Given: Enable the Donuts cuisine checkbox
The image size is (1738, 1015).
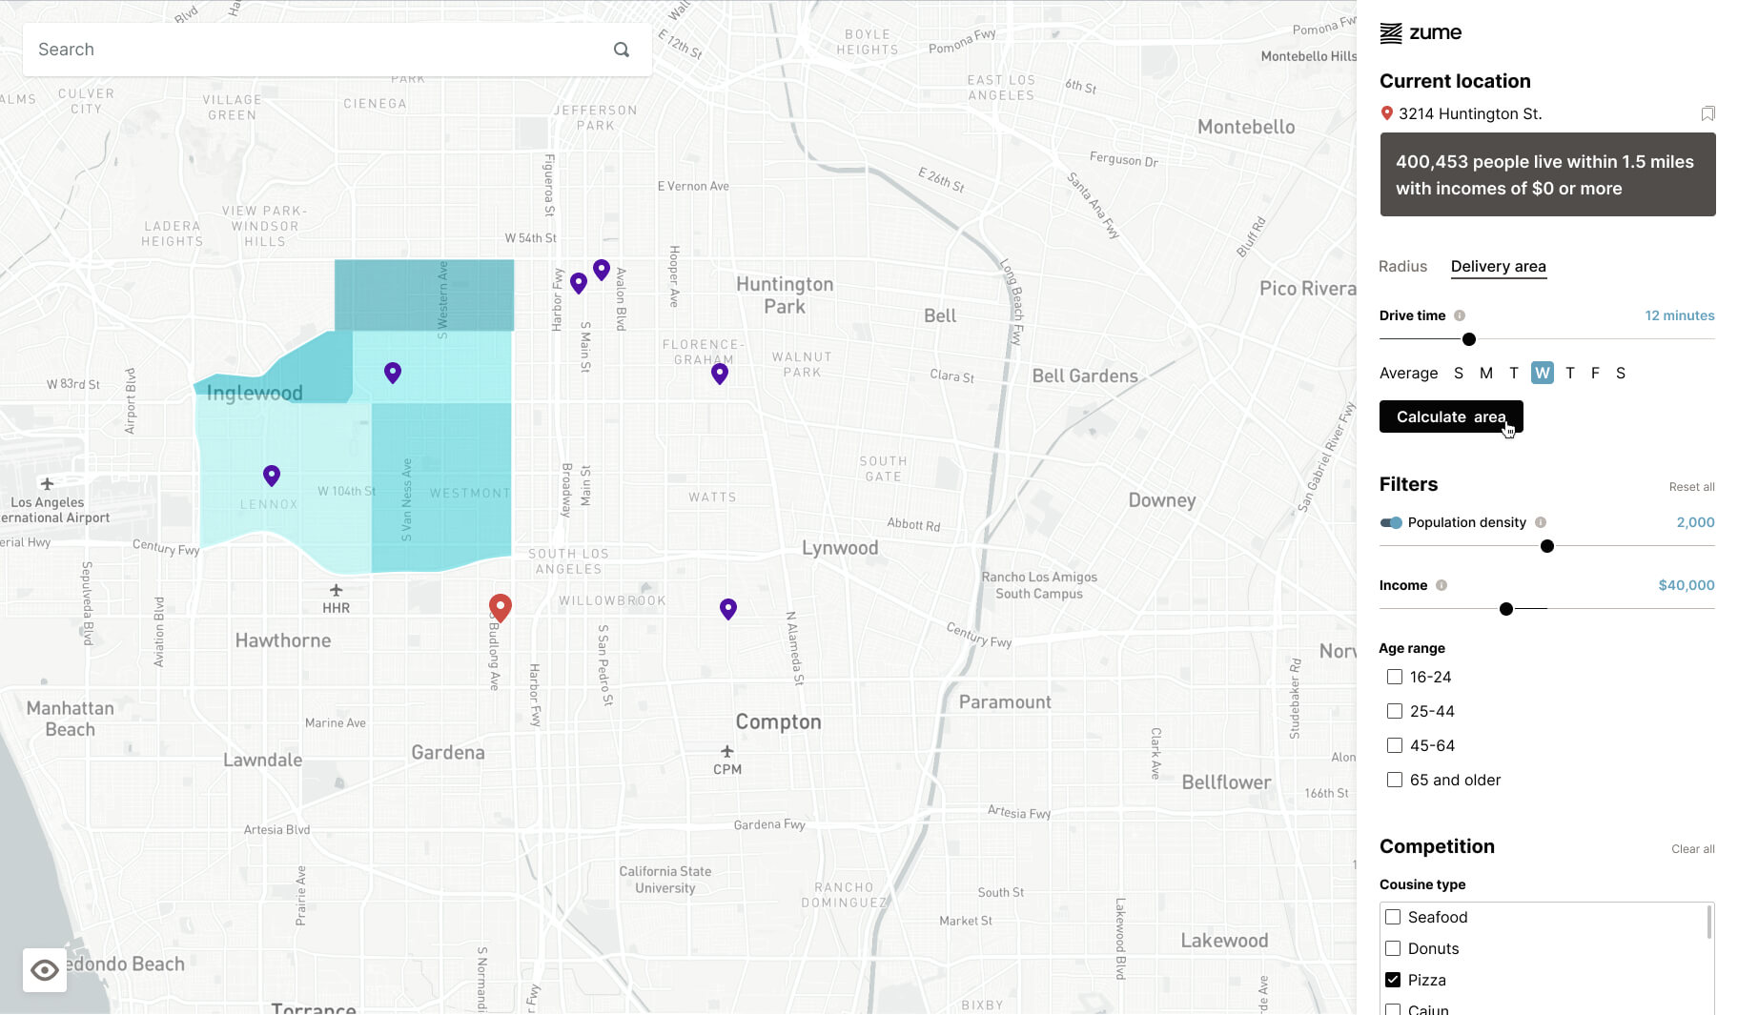Looking at the screenshot, I should point(1393,948).
